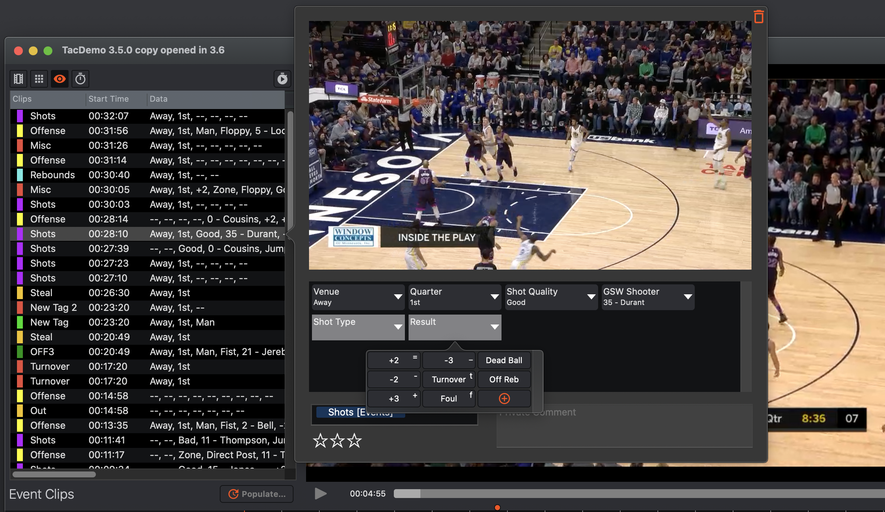Select the OFF3 clip row
885x512 pixels.
coord(147,352)
